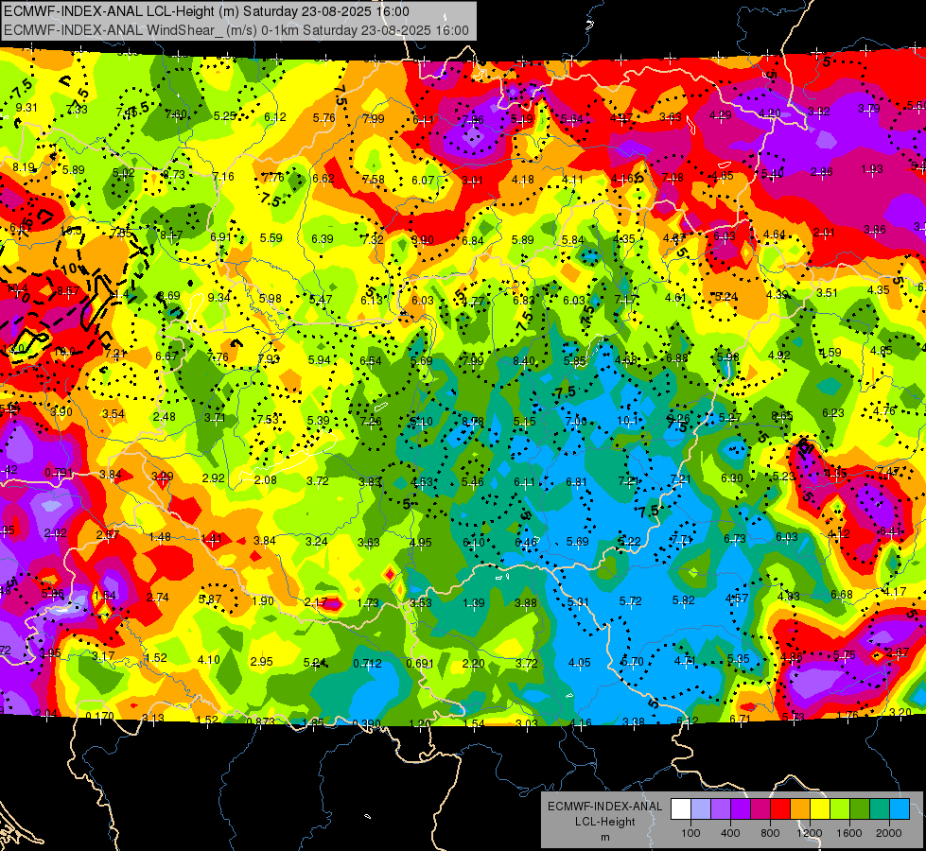Click the wind shear value 1.48

click(x=160, y=537)
